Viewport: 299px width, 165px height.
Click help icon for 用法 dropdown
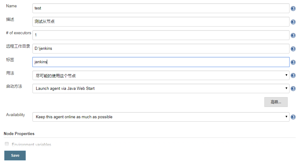(293, 75)
